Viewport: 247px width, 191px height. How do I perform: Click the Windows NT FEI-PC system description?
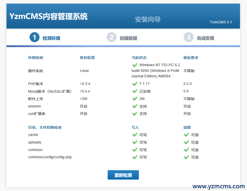point(156,70)
